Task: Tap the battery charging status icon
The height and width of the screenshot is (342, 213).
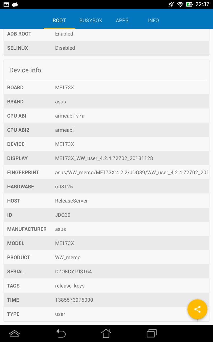Action: [x=189, y=4]
